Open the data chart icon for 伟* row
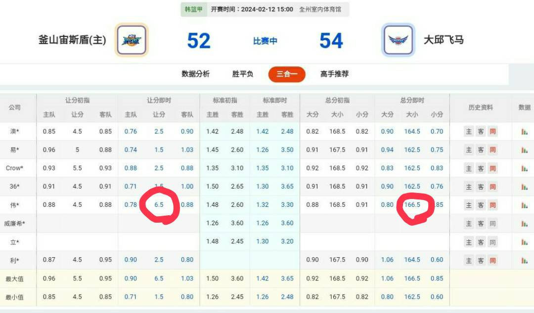534x313 pixels. 525,205
